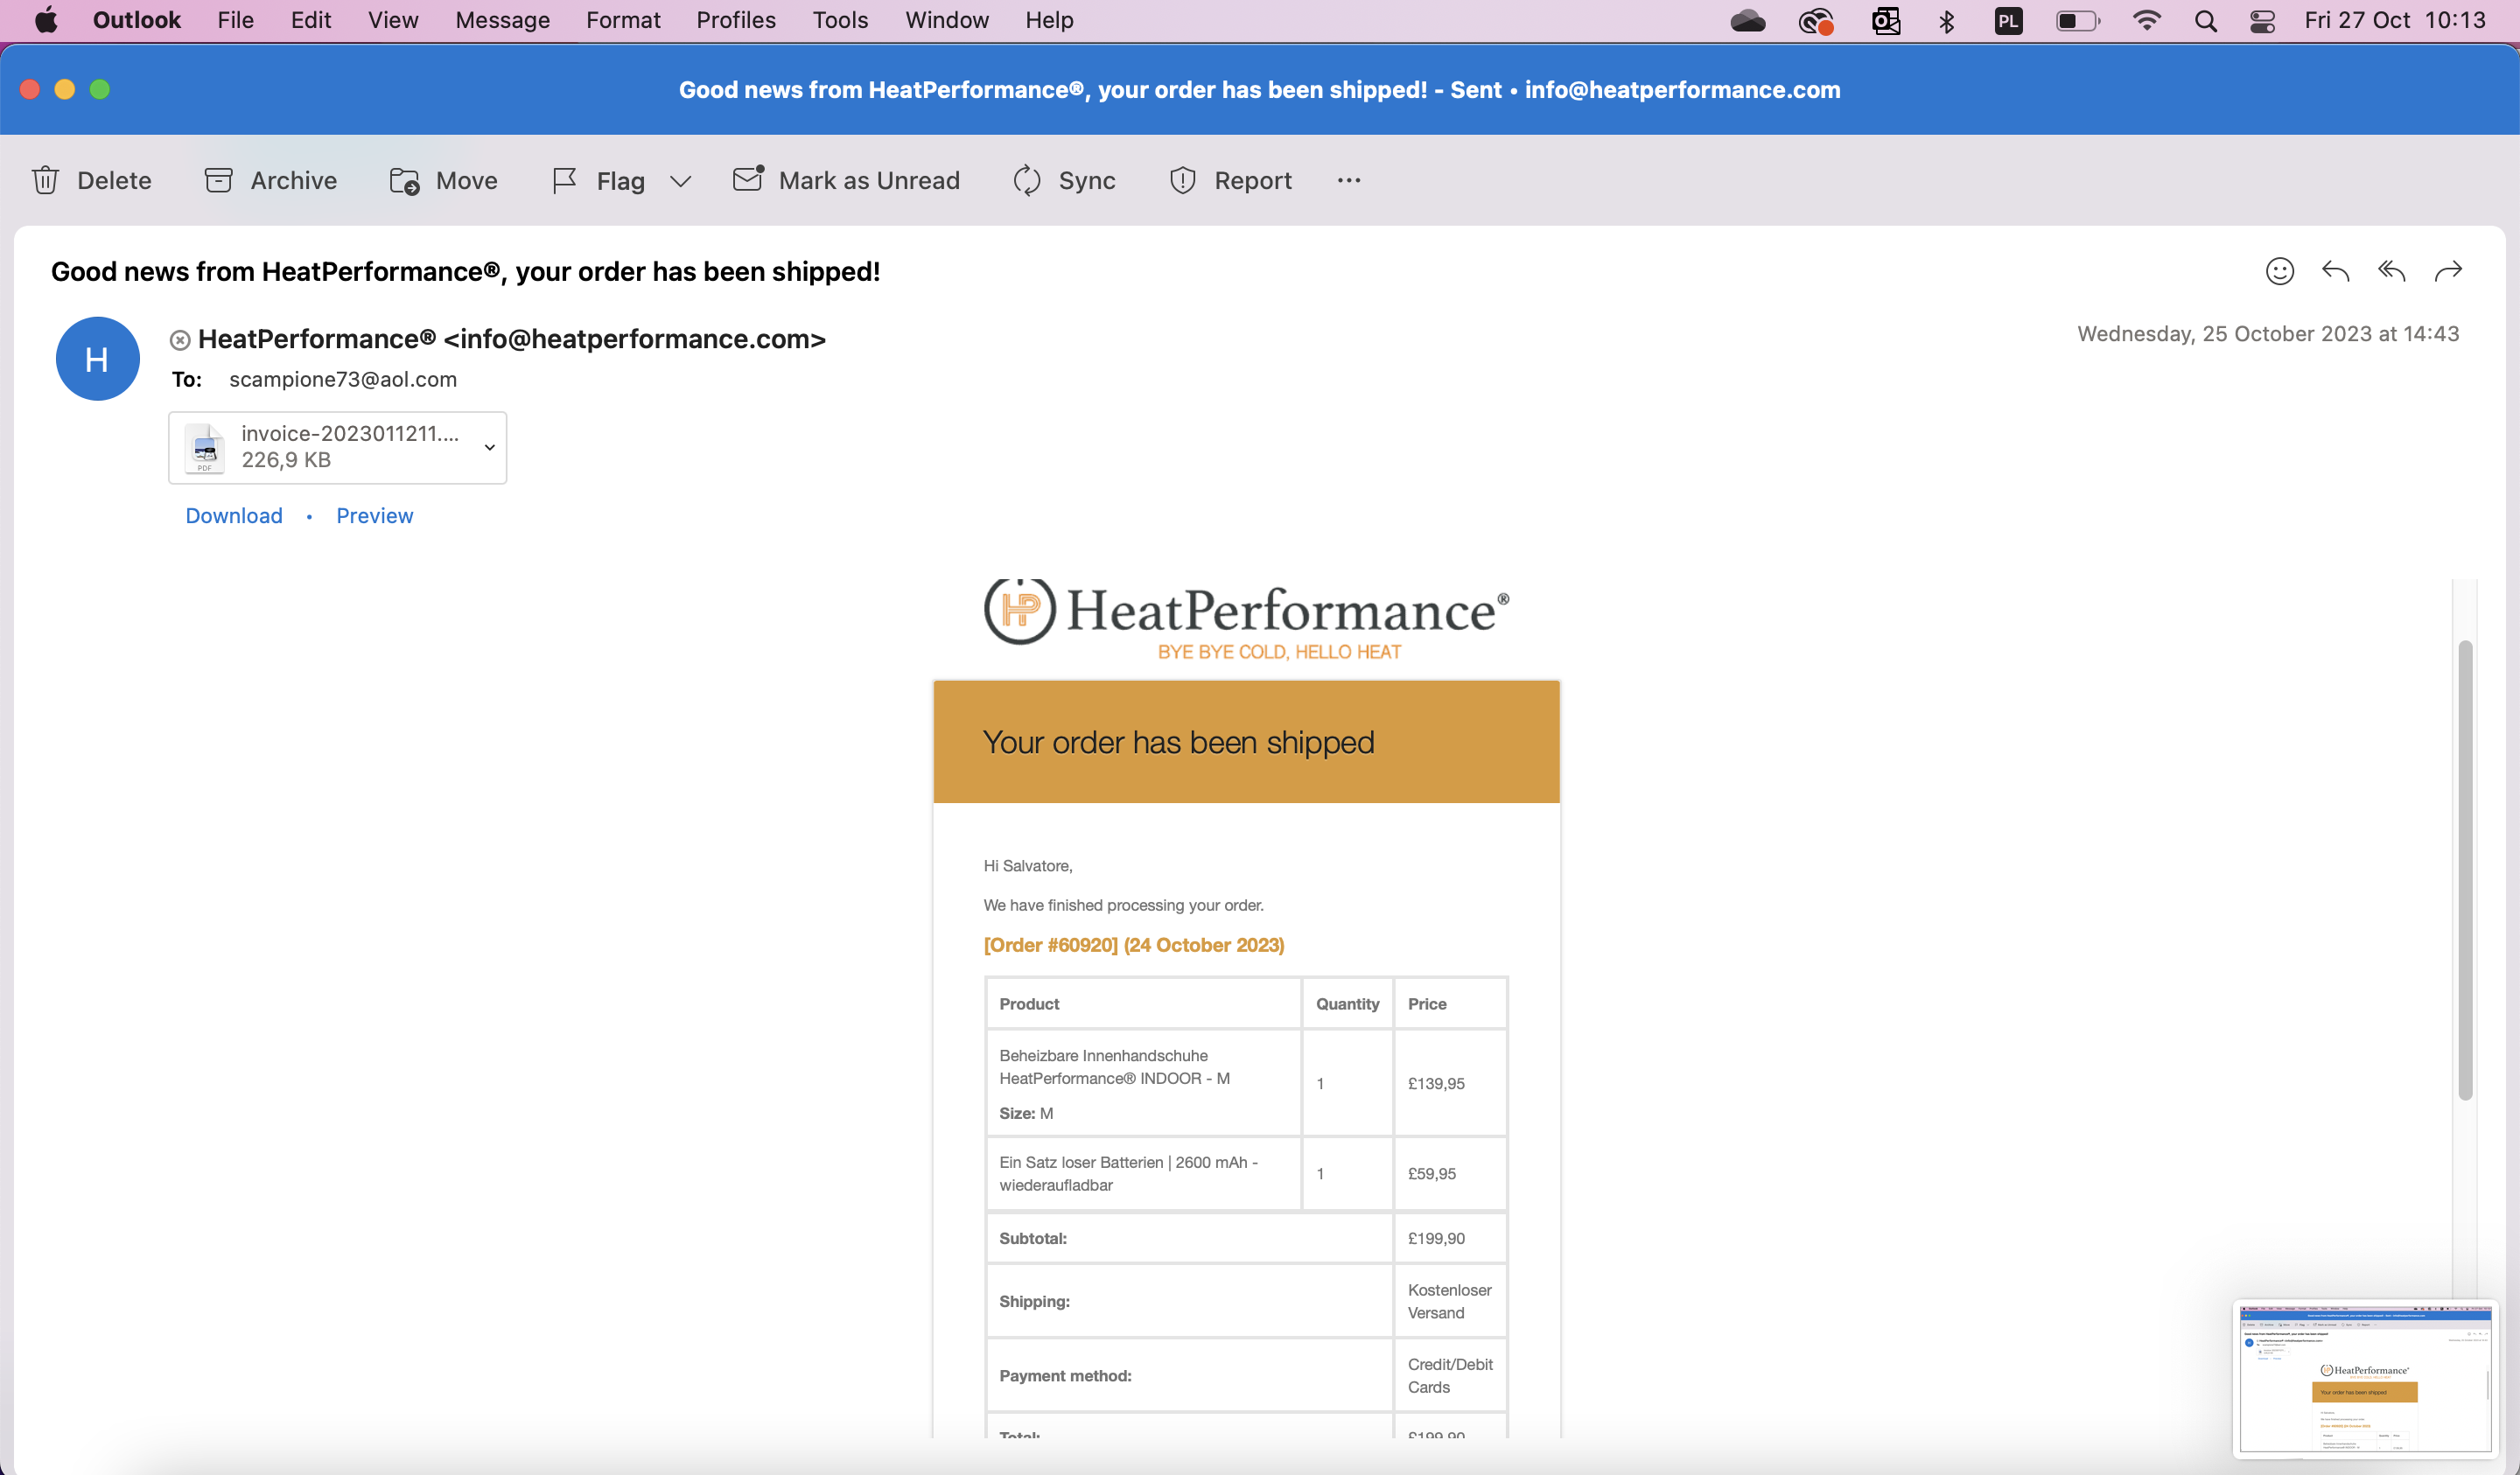This screenshot has height=1475, width=2520.
Task: Click the date Wednesday, 25 October 2023
Action: point(2267,333)
